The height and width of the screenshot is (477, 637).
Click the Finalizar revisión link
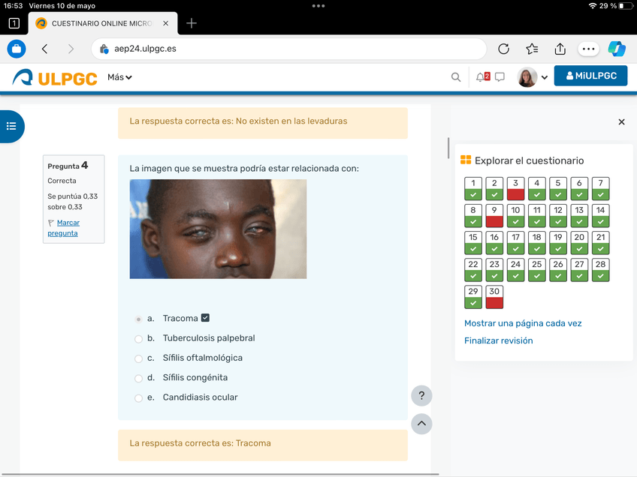pyautogui.click(x=498, y=340)
